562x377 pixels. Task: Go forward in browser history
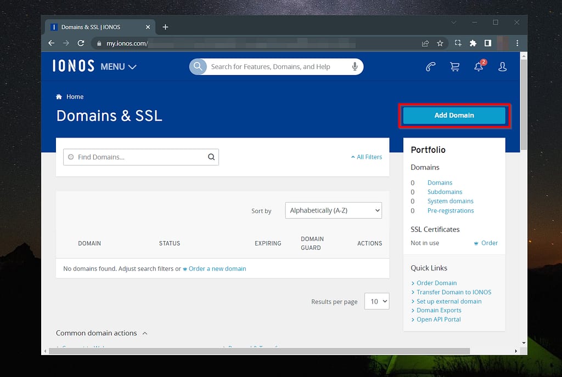tap(66, 43)
